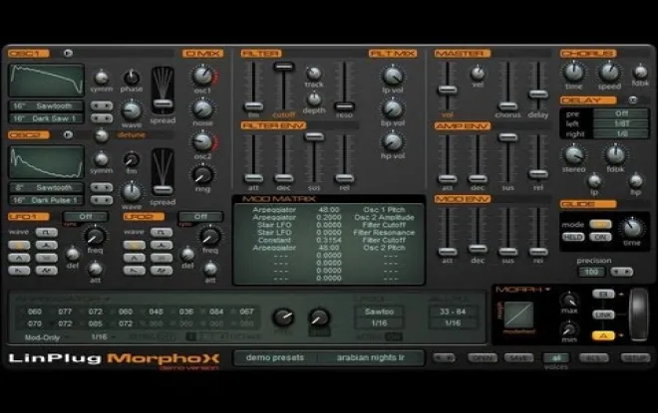Click the bp vol knob in FLT MIX

(x=393, y=108)
